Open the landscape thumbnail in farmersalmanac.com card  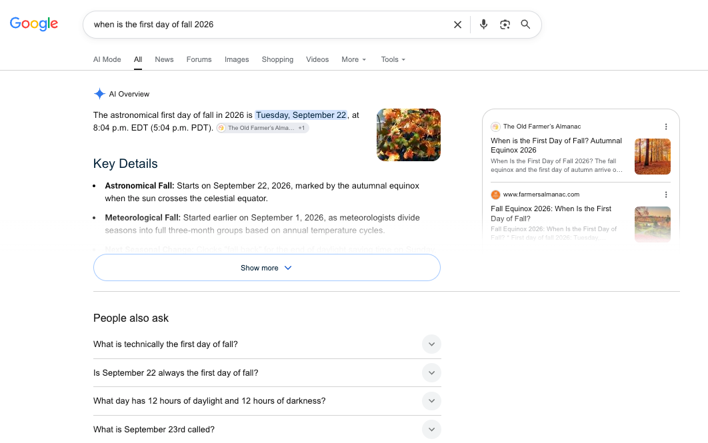tap(653, 224)
